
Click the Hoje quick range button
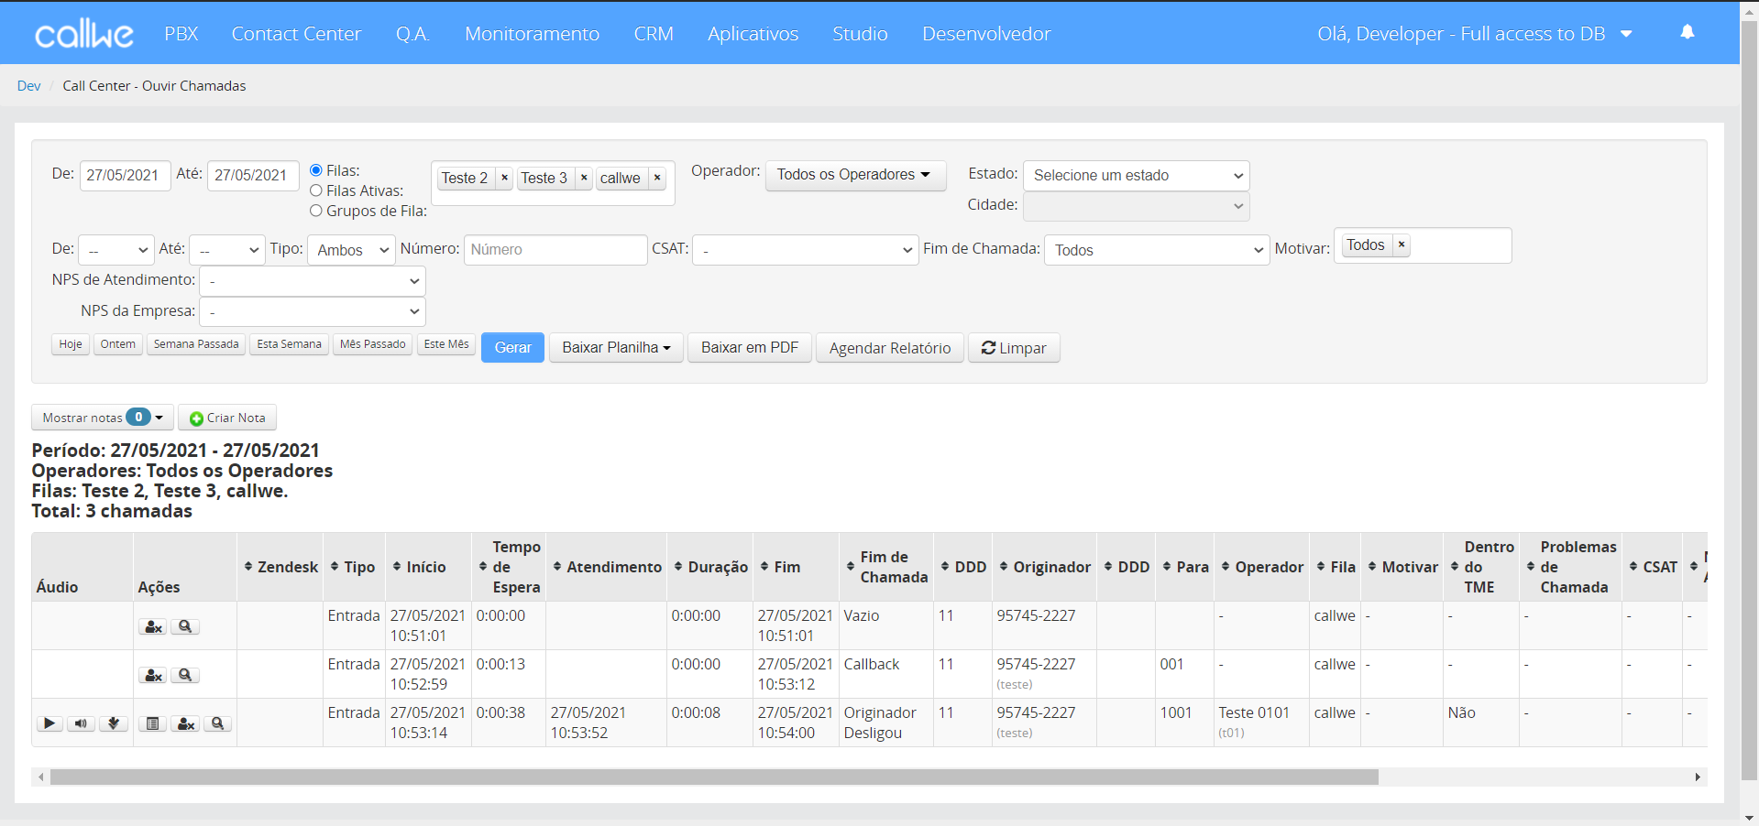pos(71,344)
